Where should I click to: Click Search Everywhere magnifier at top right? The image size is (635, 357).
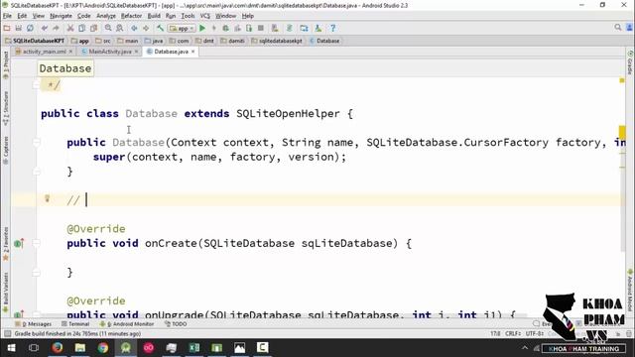tap(617, 27)
